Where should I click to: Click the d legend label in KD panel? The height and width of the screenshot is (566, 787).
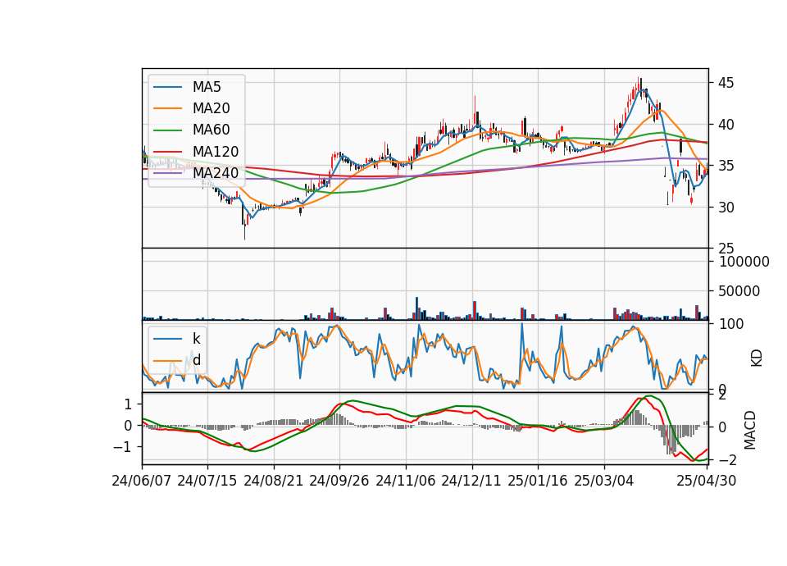[x=196, y=360]
